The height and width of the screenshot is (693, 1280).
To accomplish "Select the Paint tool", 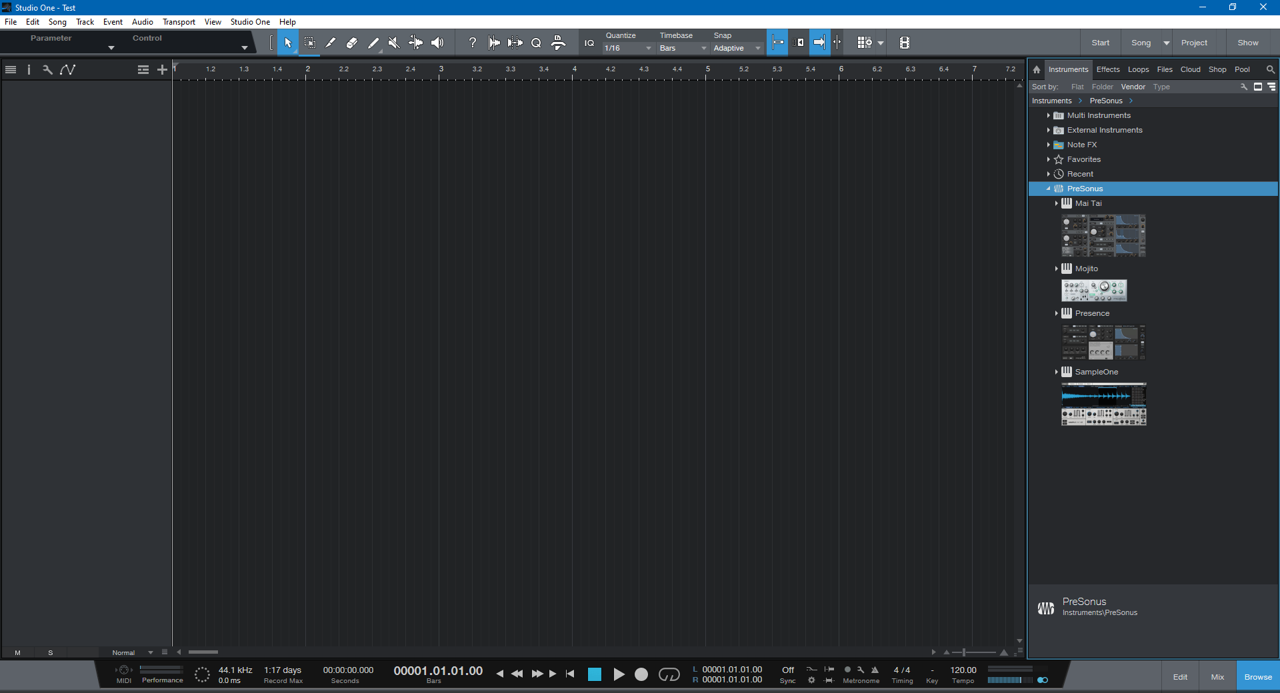I will pos(373,43).
